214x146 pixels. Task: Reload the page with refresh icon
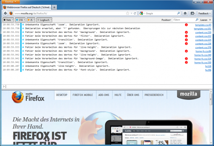pos(135,13)
